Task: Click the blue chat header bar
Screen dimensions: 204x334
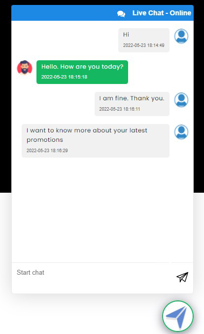Action: (102, 13)
